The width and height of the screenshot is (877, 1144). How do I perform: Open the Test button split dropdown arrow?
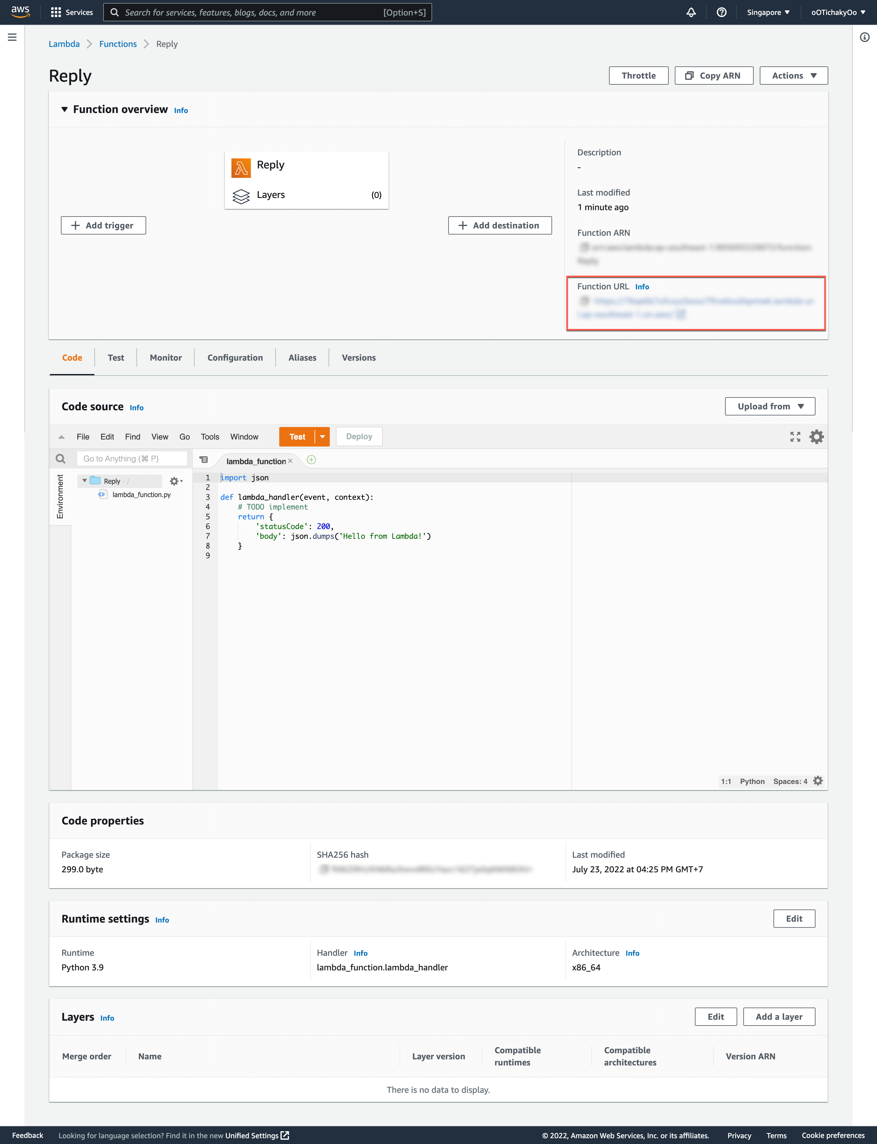coord(322,436)
